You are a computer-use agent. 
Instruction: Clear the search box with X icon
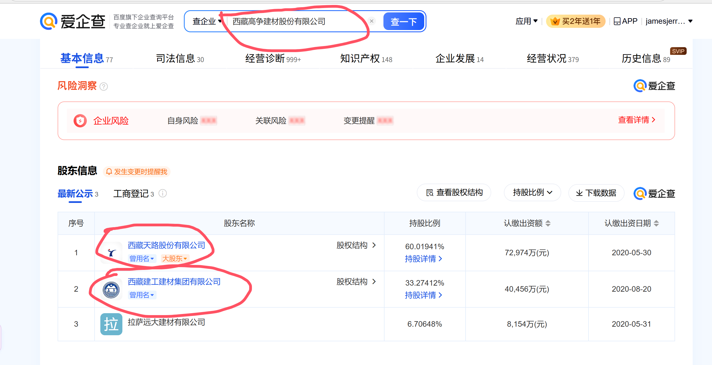click(372, 21)
